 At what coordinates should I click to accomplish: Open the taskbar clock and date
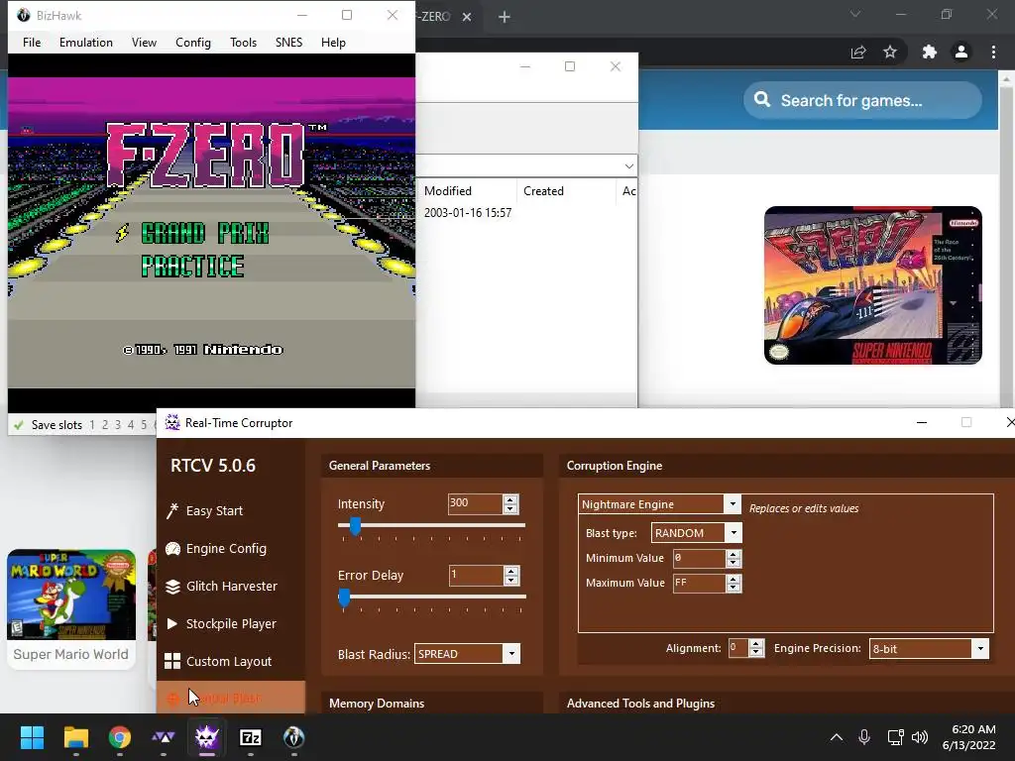click(x=968, y=737)
